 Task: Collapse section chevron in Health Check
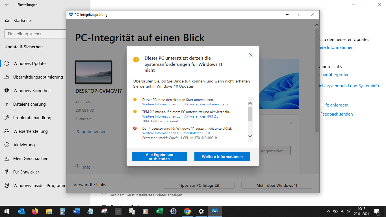tap(292, 123)
